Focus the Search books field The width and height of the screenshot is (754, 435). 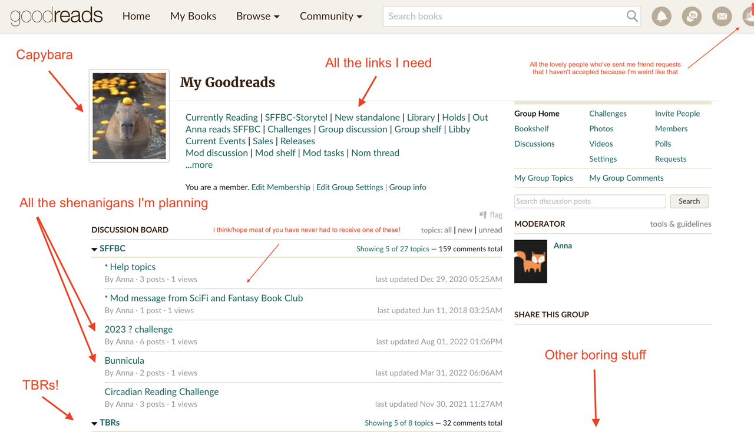(x=512, y=16)
